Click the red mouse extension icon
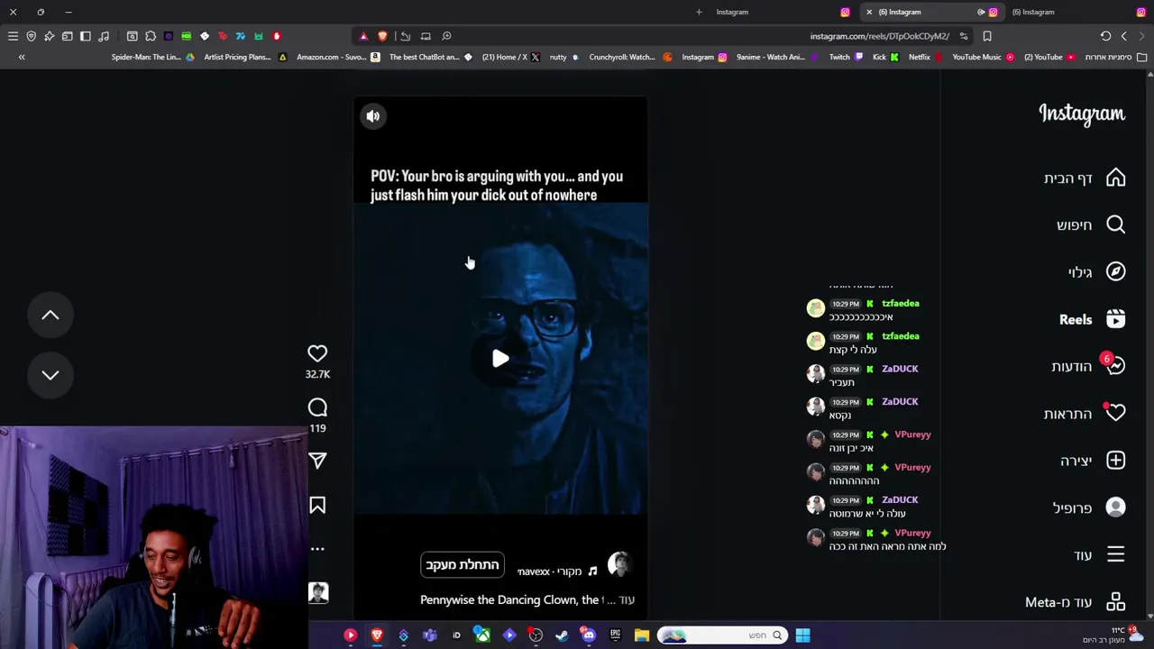 coord(277,36)
